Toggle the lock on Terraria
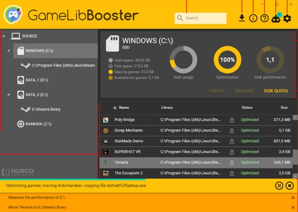The width and height of the screenshot is (298, 212). [231, 162]
